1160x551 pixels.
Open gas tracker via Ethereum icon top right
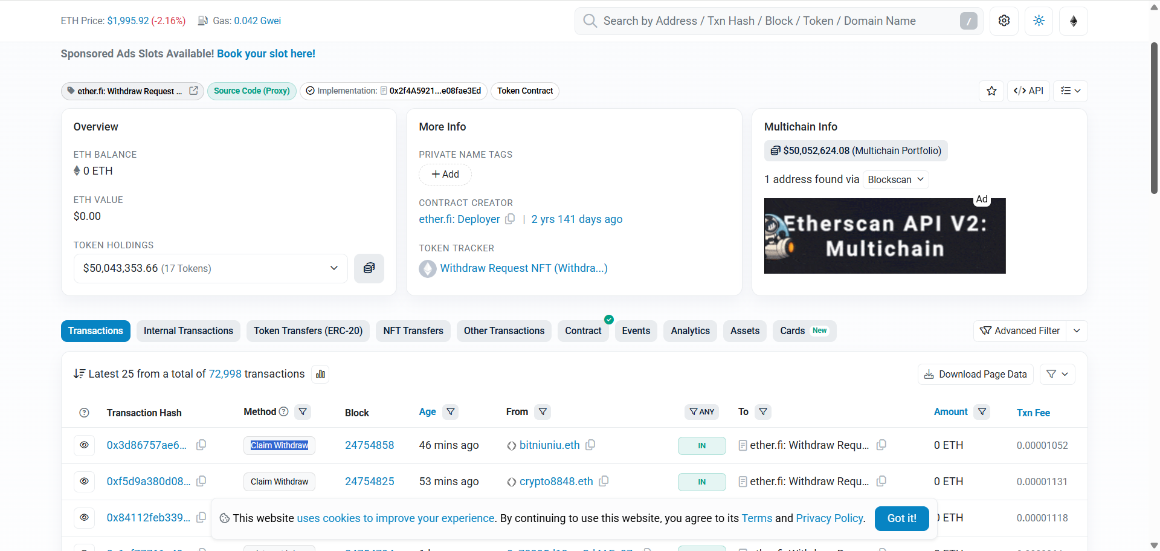1074,21
